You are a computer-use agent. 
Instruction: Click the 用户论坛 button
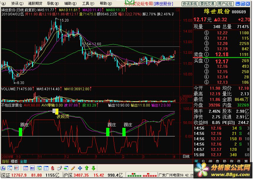(225, 4)
